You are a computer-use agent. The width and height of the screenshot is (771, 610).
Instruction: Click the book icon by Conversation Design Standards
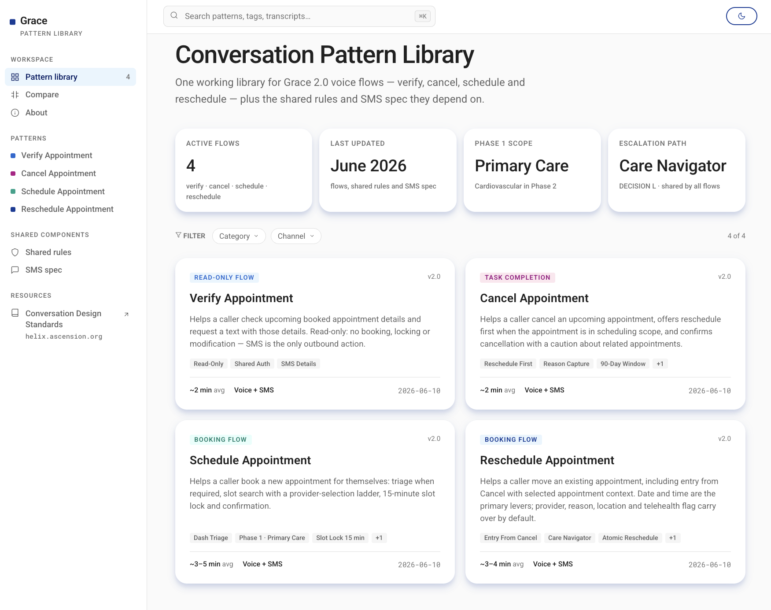coord(15,313)
